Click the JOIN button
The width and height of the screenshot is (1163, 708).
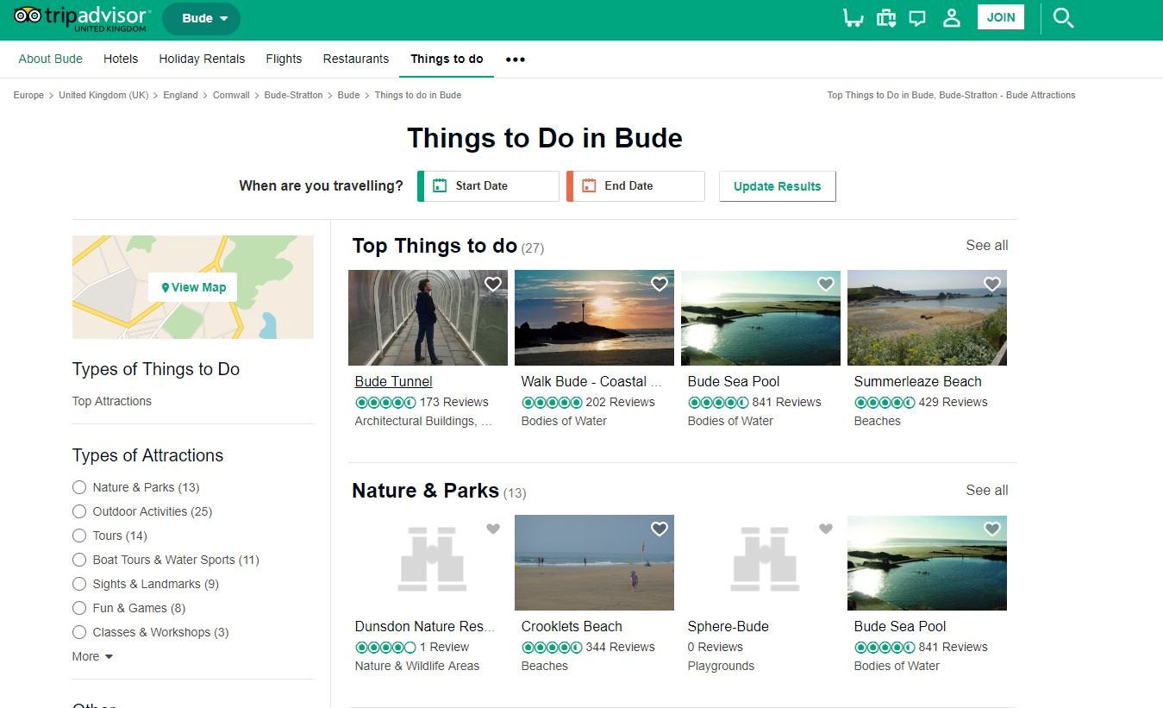pos(1001,17)
